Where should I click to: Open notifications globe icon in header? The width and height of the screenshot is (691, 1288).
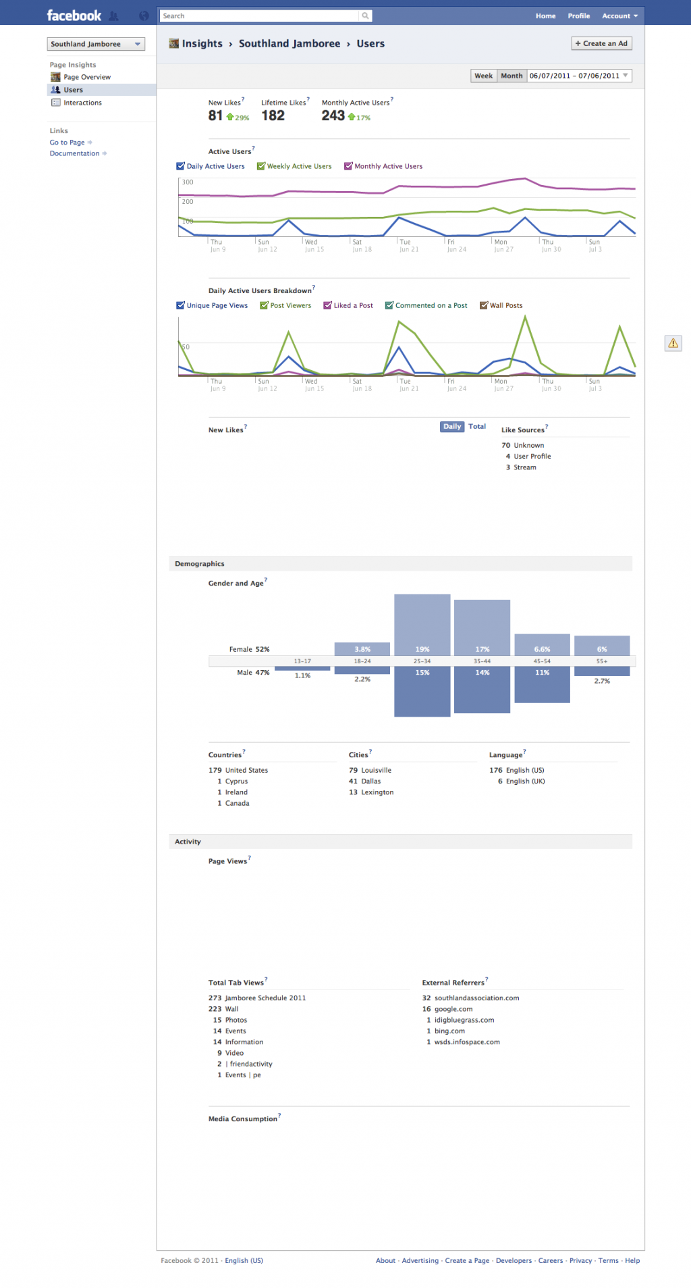(144, 16)
